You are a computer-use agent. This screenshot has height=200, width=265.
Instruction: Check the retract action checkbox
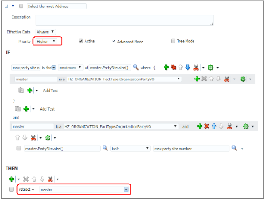pos(11,189)
